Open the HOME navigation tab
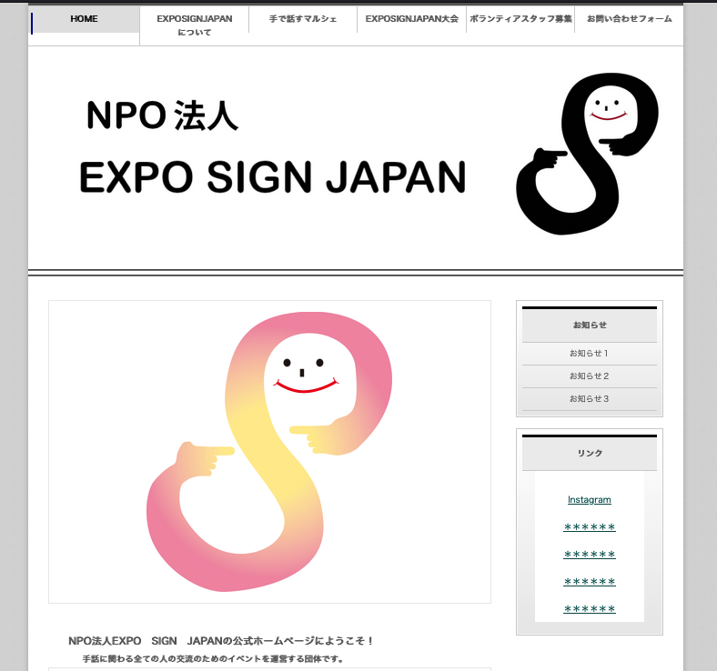This screenshot has width=717, height=671. coord(85,19)
